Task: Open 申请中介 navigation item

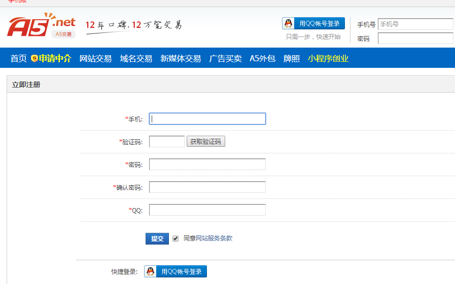Action: (55, 59)
